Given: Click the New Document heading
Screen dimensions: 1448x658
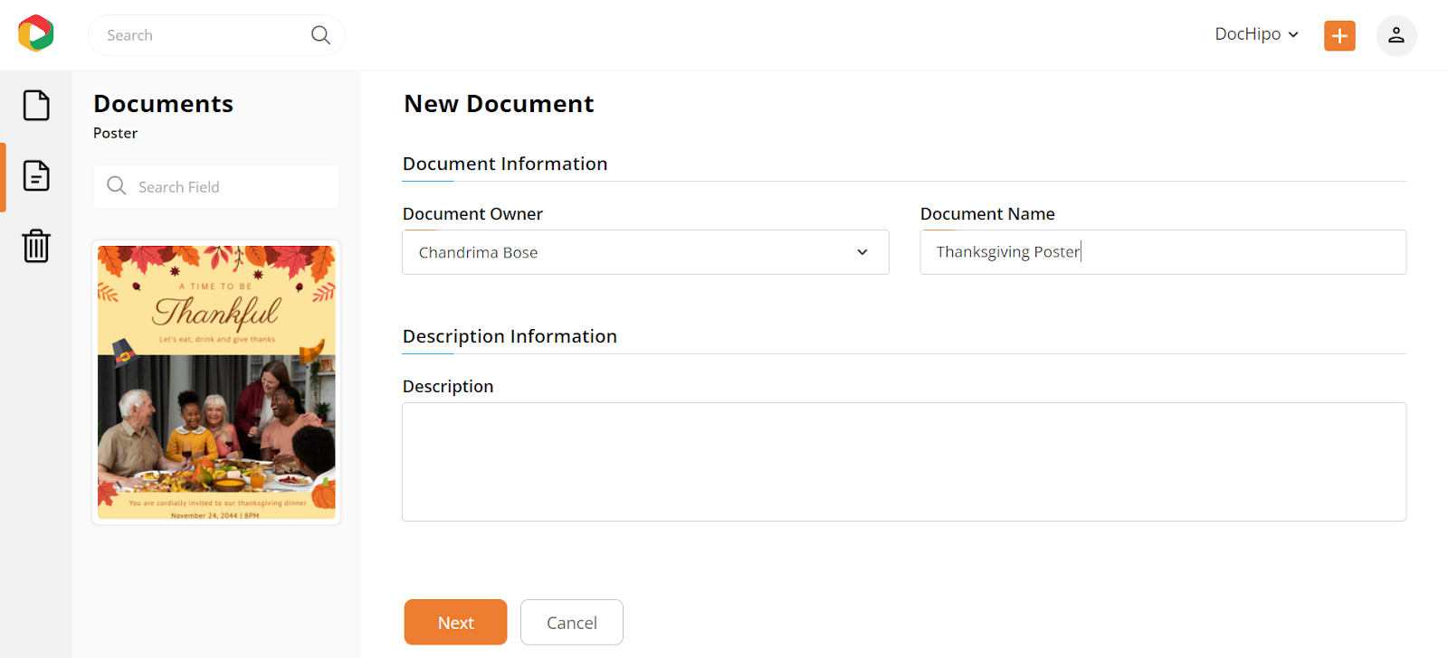Looking at the screenshot, I should click(499, 104).
